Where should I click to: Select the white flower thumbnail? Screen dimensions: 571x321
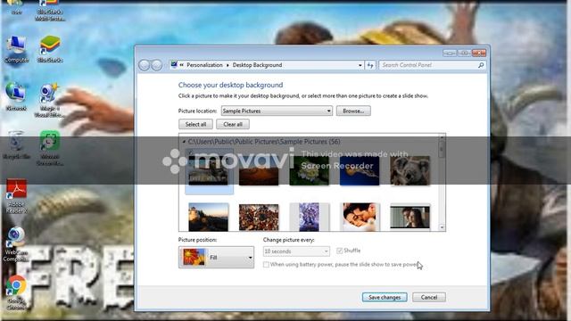pos(309,171)
